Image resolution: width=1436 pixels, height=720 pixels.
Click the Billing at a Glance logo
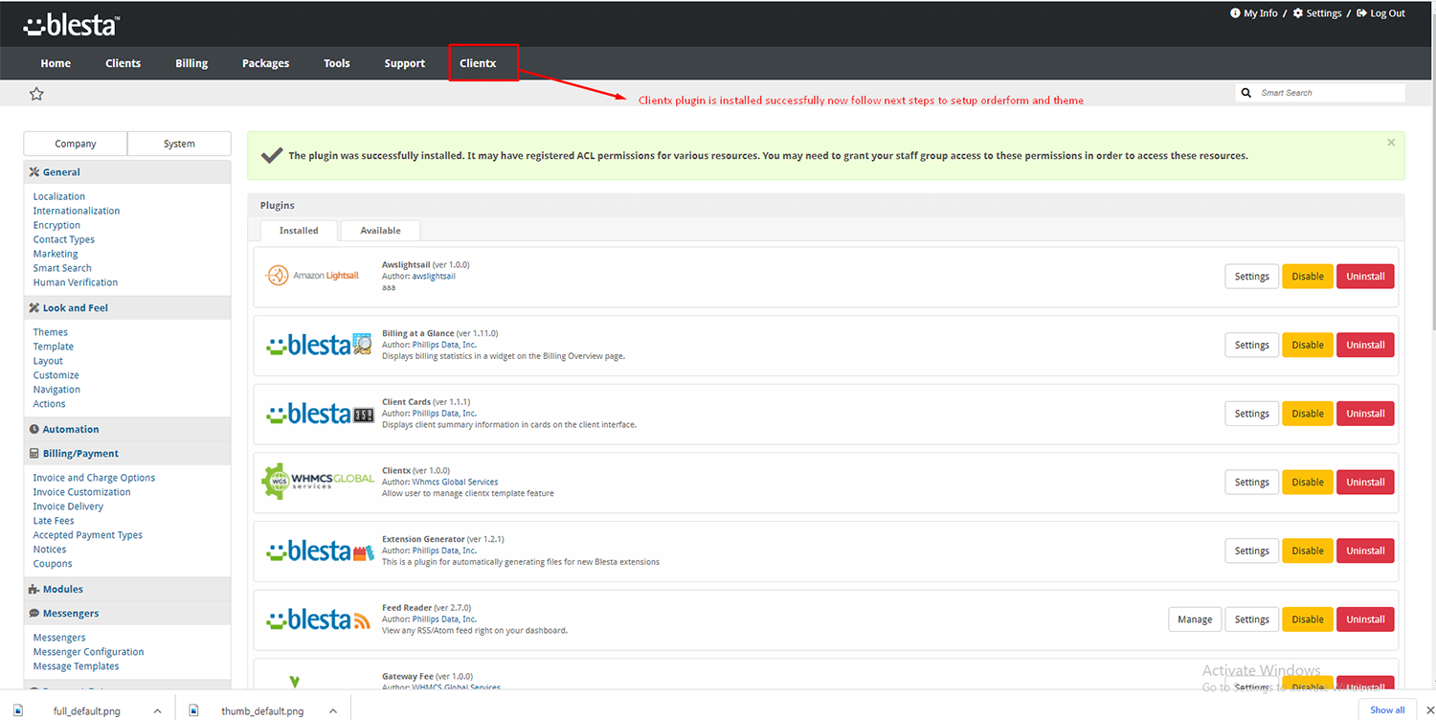click(x=318, y=345)
